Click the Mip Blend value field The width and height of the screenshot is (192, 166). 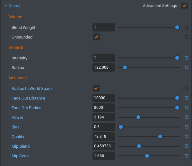104,146
